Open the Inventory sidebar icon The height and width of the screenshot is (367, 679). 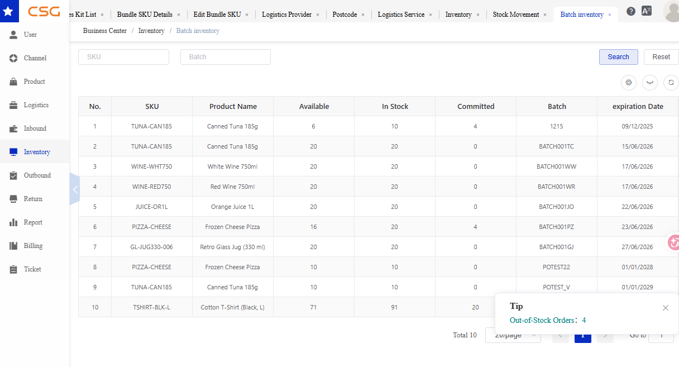pyautogui.click(x=13, y=152)
